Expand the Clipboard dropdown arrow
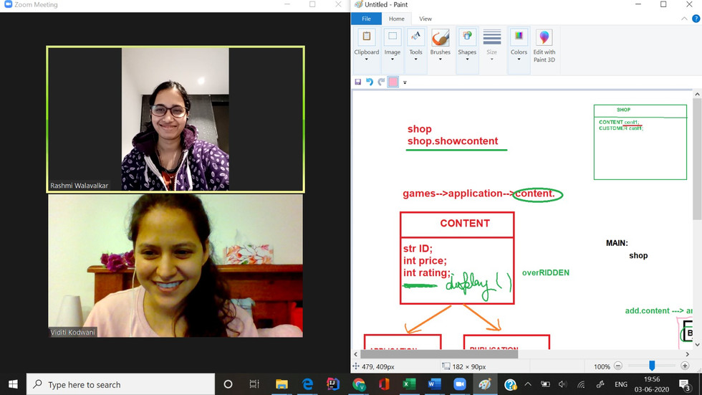 [366, 59]
